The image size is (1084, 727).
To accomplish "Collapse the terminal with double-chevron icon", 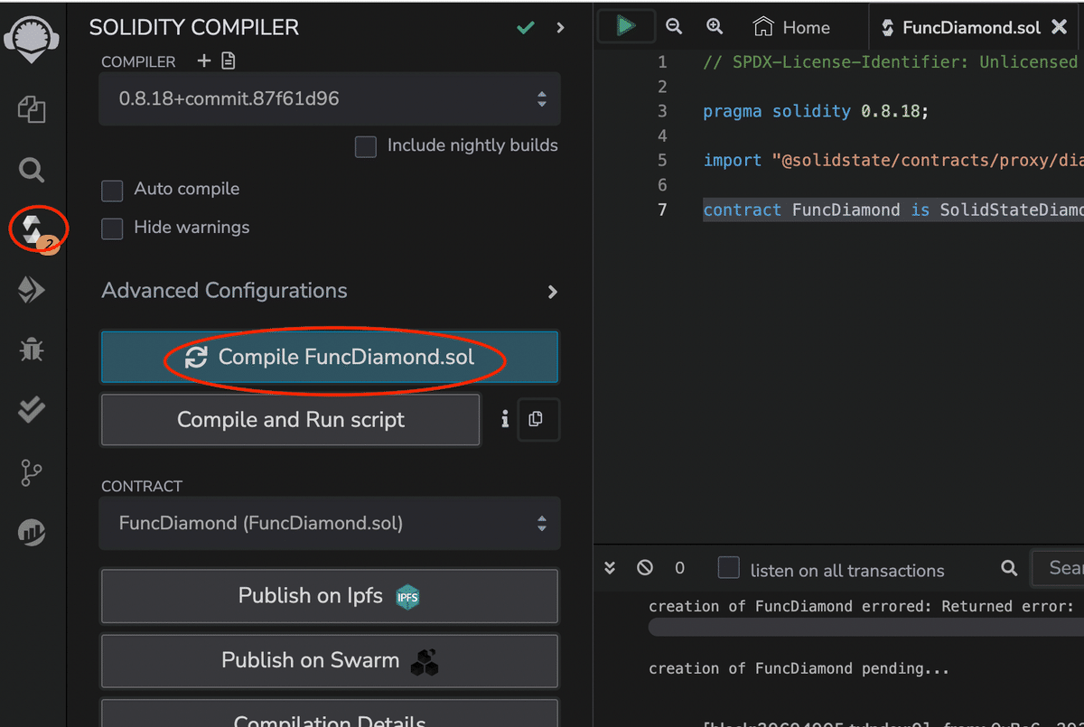I will click(610, 568).
